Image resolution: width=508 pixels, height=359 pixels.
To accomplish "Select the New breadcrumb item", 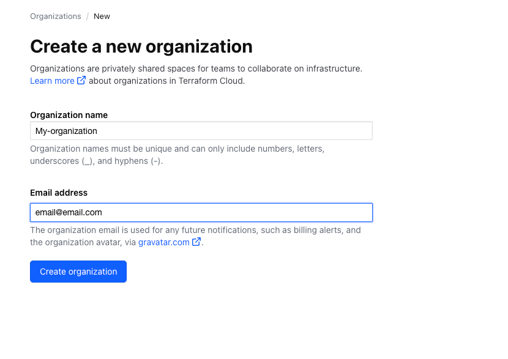I will [x=102, y=17].
